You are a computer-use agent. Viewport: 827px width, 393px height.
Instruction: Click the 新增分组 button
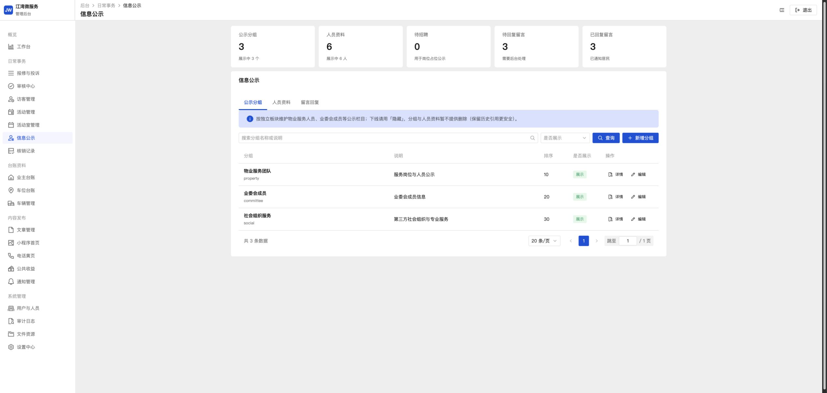[640, 138]
